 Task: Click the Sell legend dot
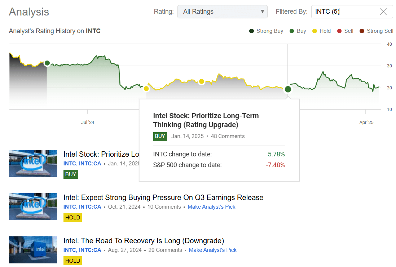(x=339, y=31)
